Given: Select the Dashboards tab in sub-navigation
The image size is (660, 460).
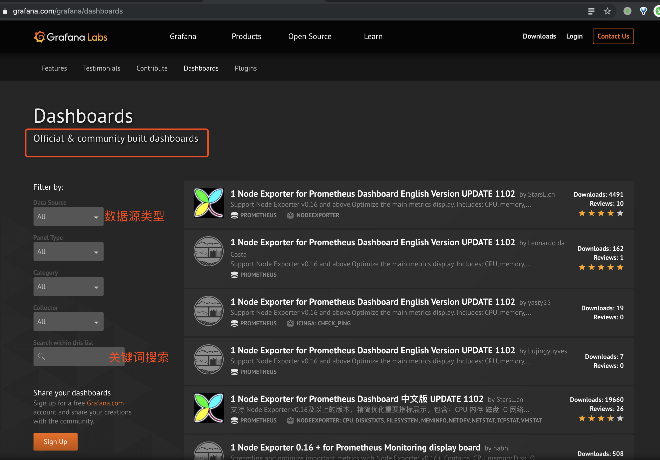Looking at the screenshot, I should 201,68.
